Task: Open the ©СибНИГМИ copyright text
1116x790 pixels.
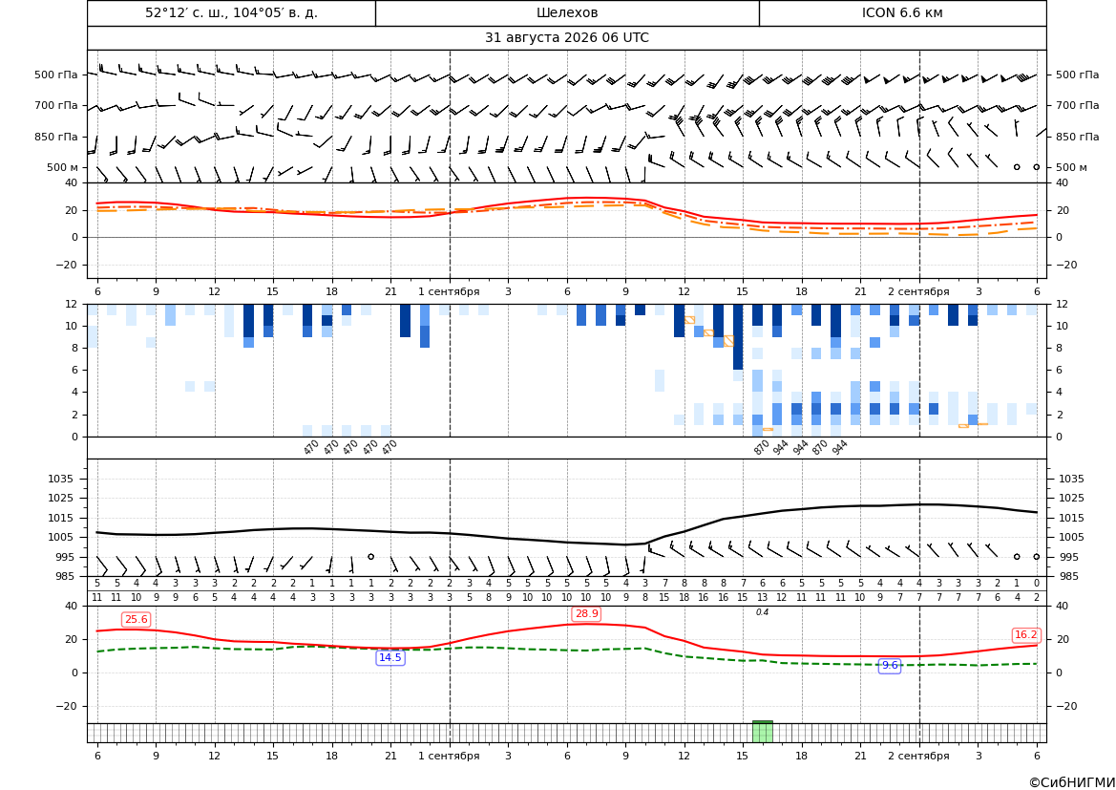Action: 1072,782
